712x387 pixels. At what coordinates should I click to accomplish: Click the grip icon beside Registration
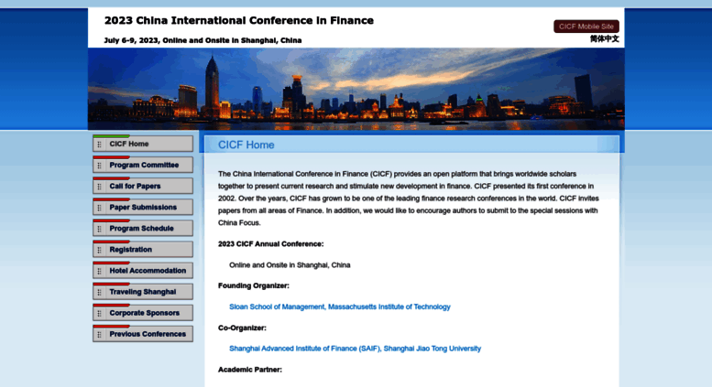point(100,250)
